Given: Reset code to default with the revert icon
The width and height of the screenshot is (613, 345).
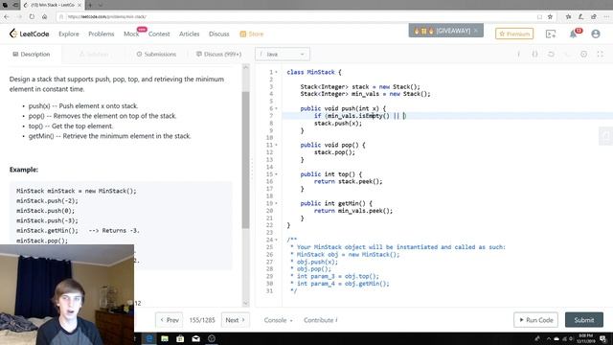Looking at the screenshot, I should point(551,54).
